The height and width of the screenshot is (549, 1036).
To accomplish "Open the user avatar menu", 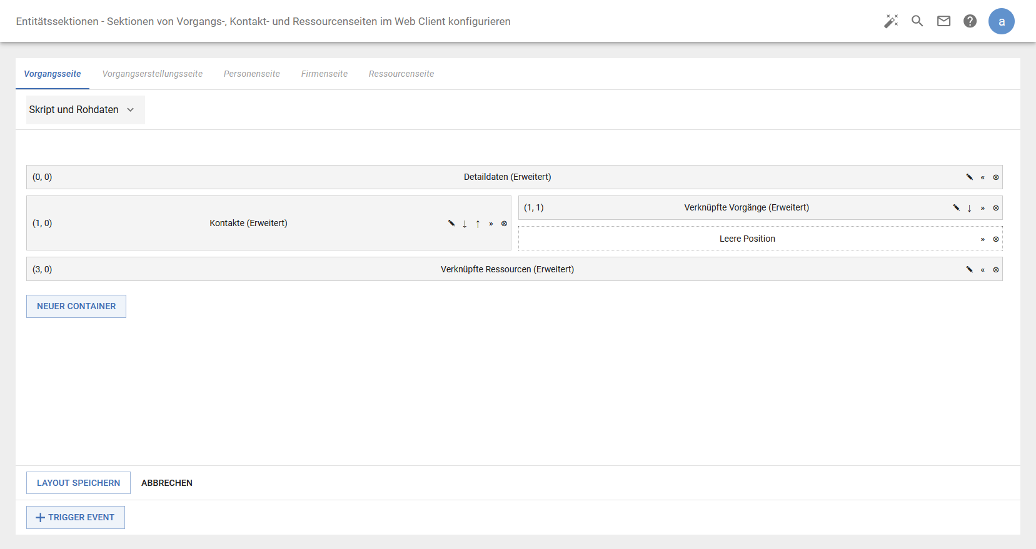I will [1001, 21].
